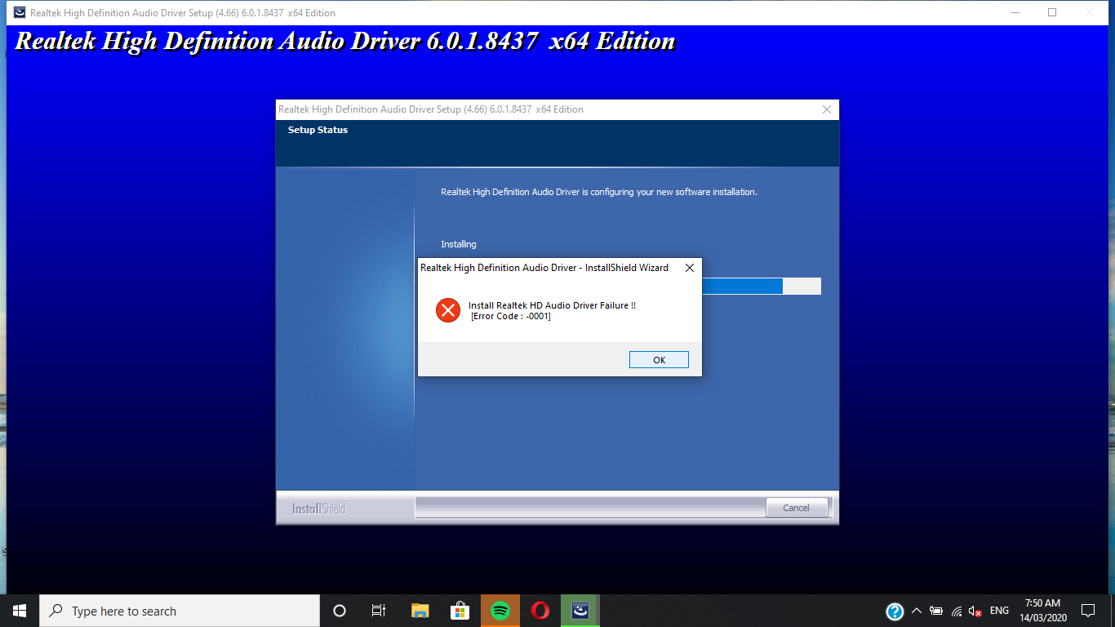Maximize the Realtek setup main window
Screen dimensions: 1115x627
pyautogui.click(x=1052, y=12)
